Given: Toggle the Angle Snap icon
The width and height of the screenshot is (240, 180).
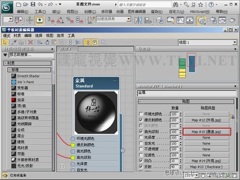Looking at the screenshot, I should point(60,20).
